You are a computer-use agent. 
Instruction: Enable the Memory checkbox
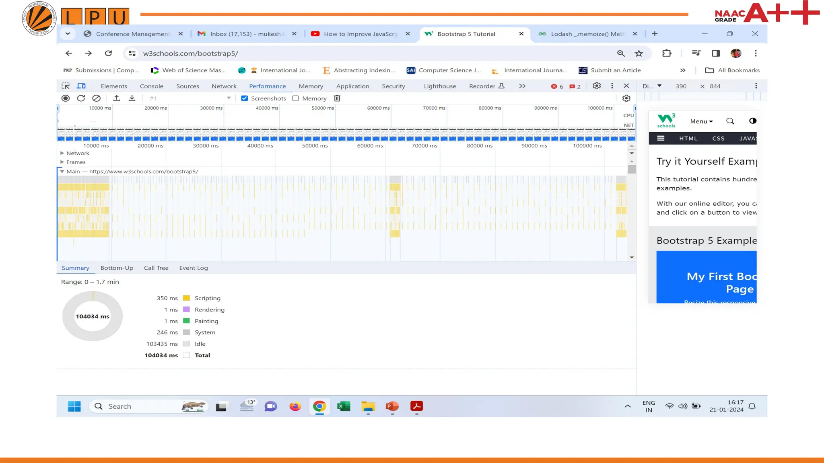coord(296,98)
